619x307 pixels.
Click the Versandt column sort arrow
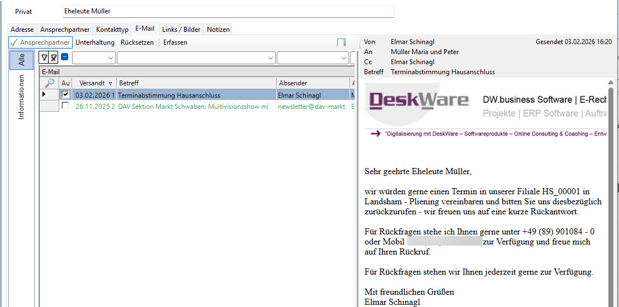pos(110,83)
